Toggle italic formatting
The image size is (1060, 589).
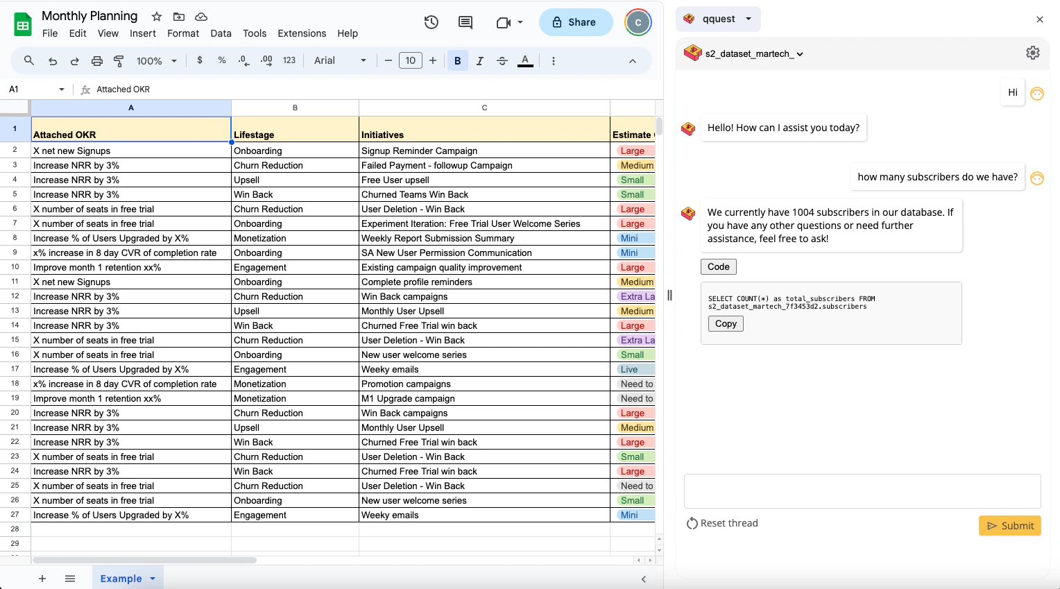coord(479,60)
